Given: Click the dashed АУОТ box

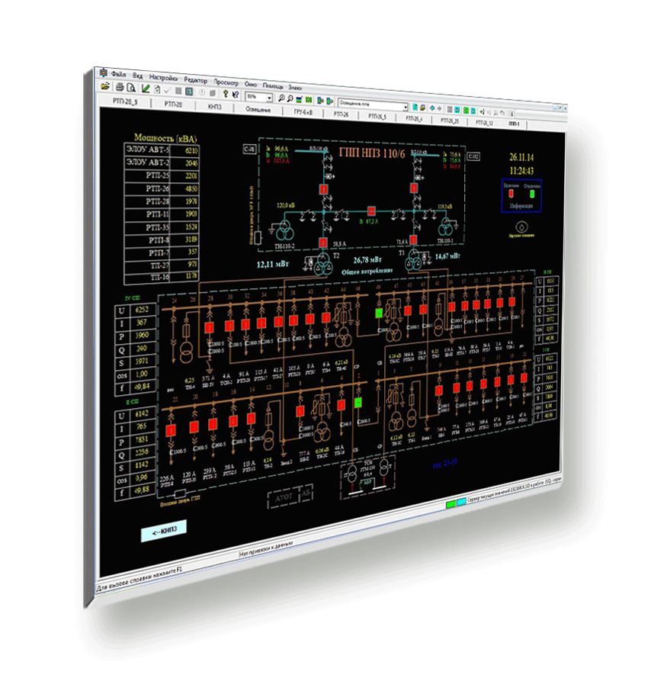Looking at the screenshot, I should pos(283,498).
